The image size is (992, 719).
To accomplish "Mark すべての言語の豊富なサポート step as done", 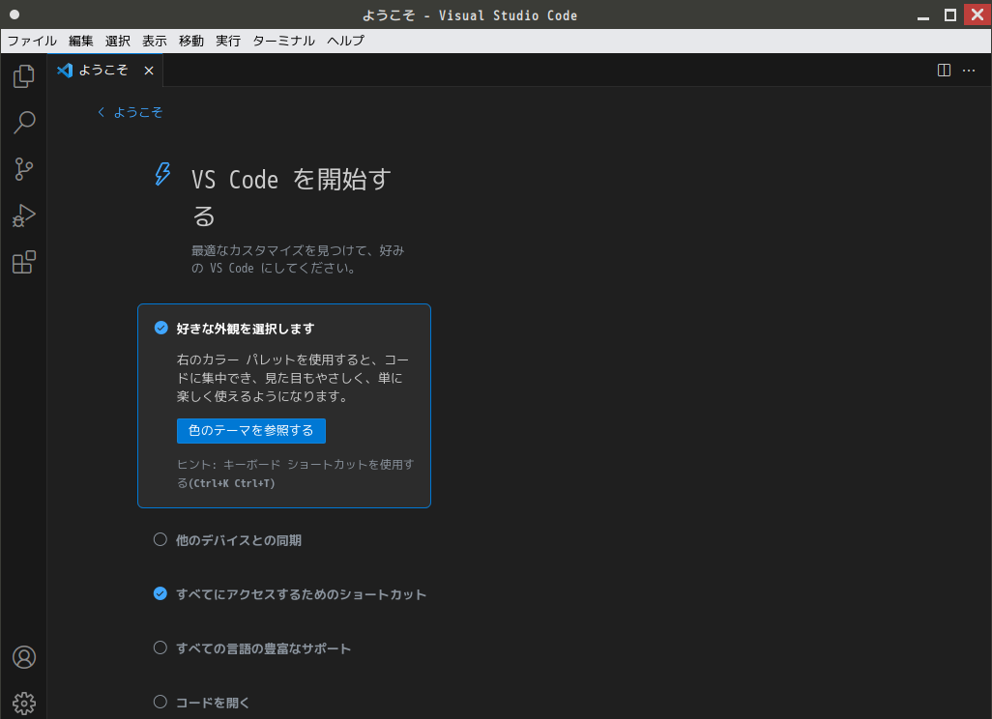I will pos(160,647).
